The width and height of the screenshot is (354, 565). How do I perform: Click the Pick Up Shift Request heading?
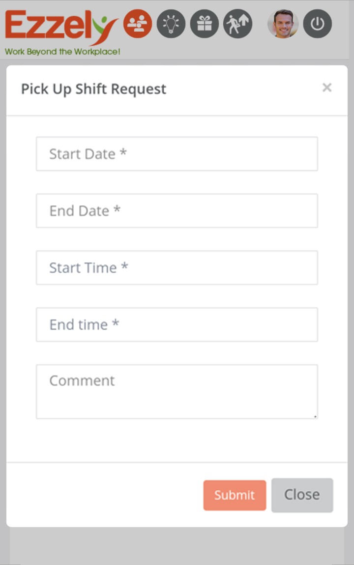pos(93,89)
